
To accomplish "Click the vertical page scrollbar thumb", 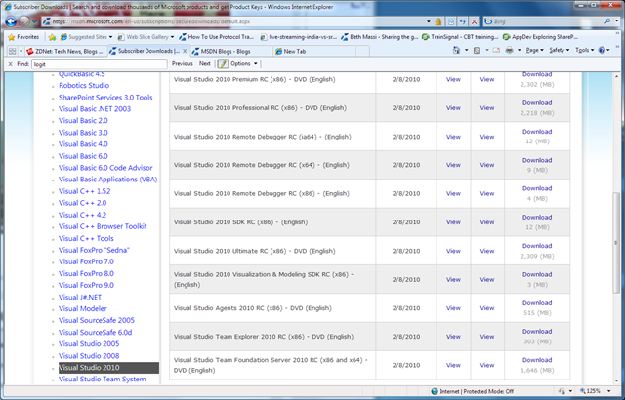I will 616,243.
